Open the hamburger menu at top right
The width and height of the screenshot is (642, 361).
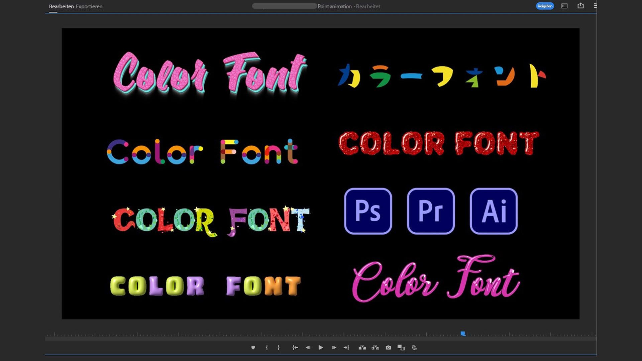click(595, 6)
